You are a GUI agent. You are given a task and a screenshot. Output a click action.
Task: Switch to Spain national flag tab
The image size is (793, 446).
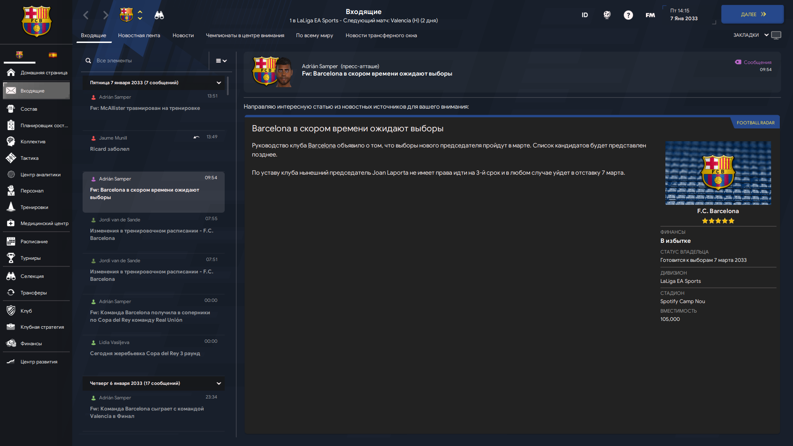pos(53,55)
